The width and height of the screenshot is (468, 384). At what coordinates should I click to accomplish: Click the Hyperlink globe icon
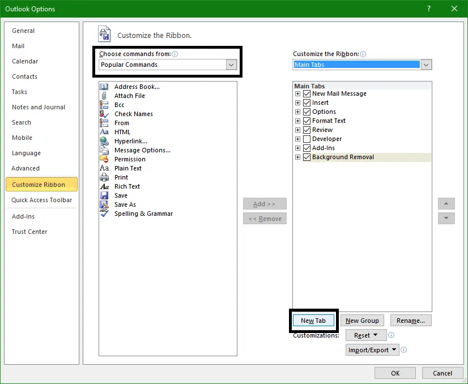tap(104, 141)
